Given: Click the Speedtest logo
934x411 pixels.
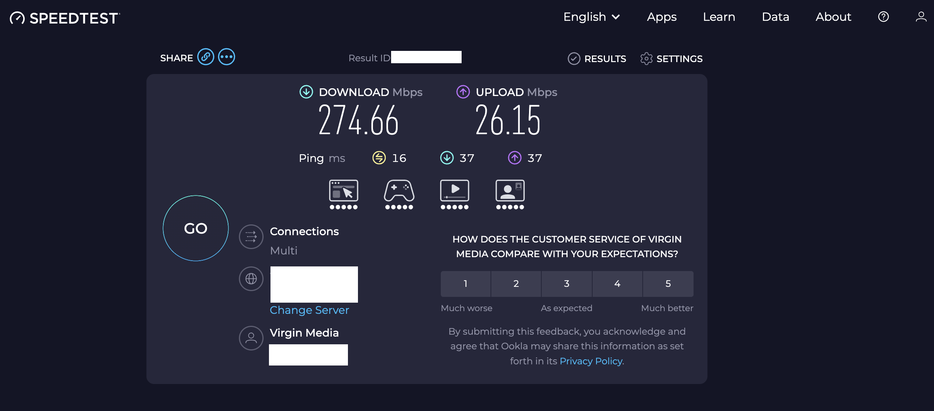Looking at the screenshot, I should (x=65, y=18).
